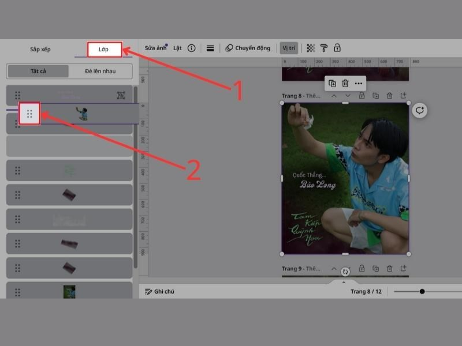This screenshot has width=462, height=346.
Task: Click the move page up chevron on Trang 8
Action: pyautogui.click(x=334, y=95)
